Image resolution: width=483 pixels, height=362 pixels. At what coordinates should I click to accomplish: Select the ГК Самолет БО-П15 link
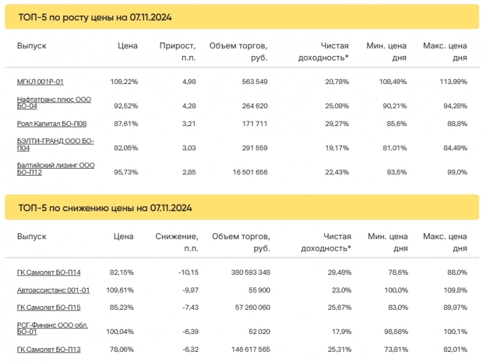48,307
